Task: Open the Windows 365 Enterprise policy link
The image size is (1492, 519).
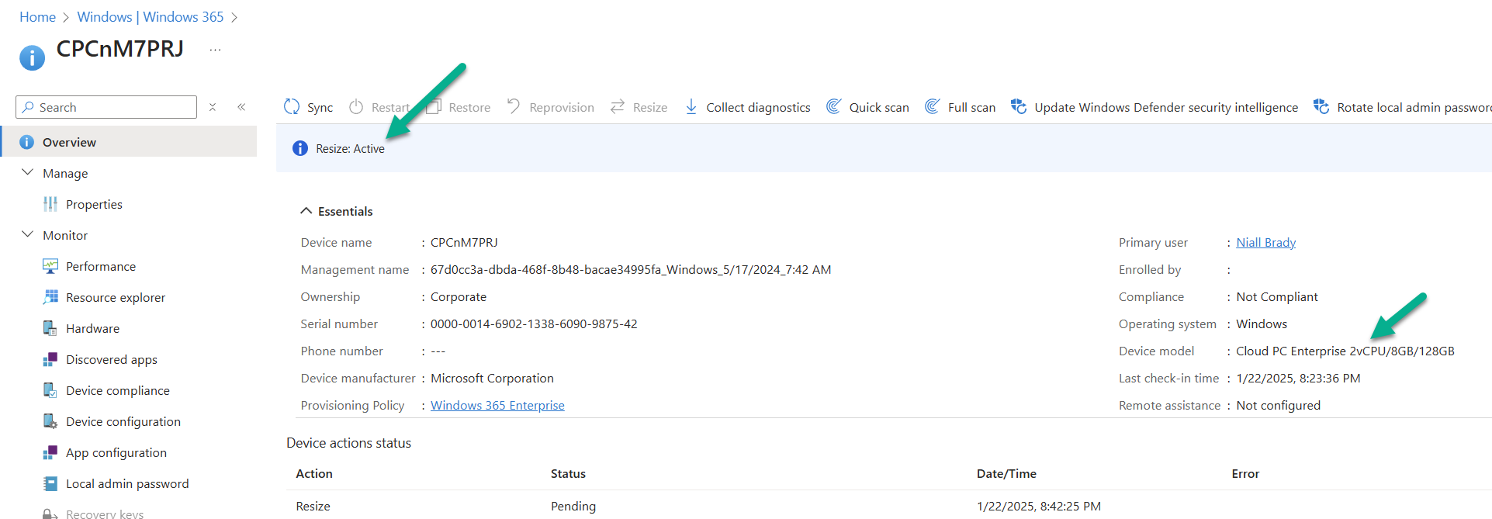Action: click(497, 405)
